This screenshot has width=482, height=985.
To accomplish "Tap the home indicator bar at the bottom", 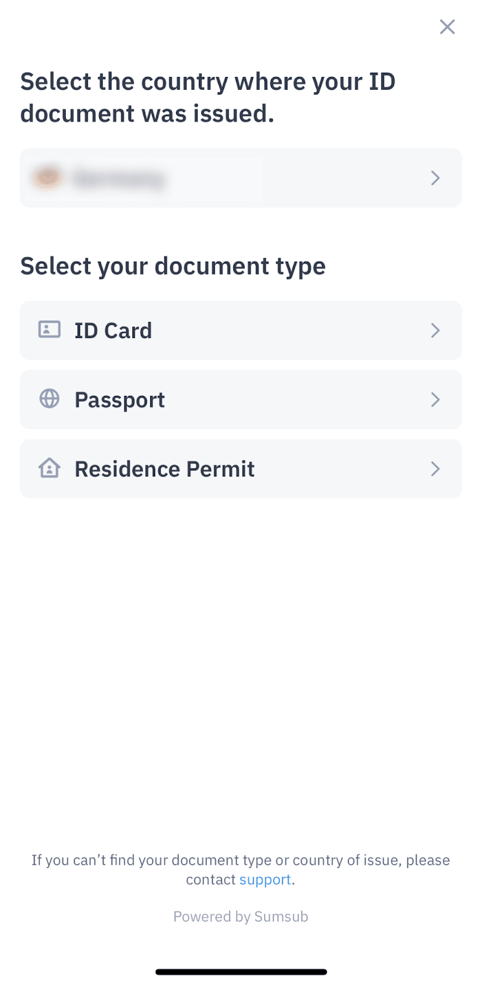I will click(x=241, y=972).
